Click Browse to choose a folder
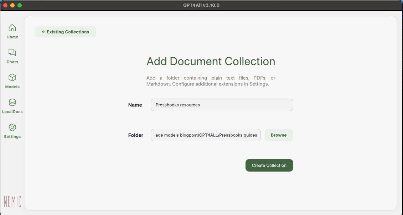403x215 pixels. tap(279, 135)
